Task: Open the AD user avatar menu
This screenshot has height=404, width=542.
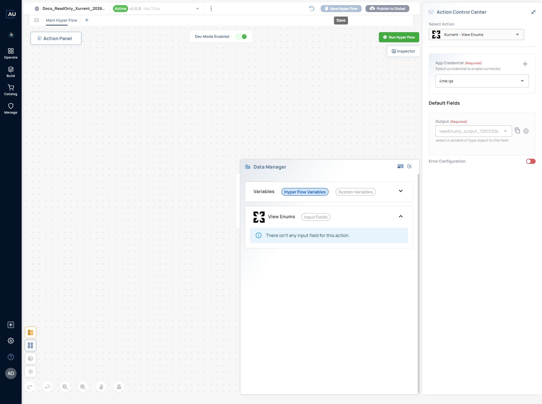Action: [11, 373]
